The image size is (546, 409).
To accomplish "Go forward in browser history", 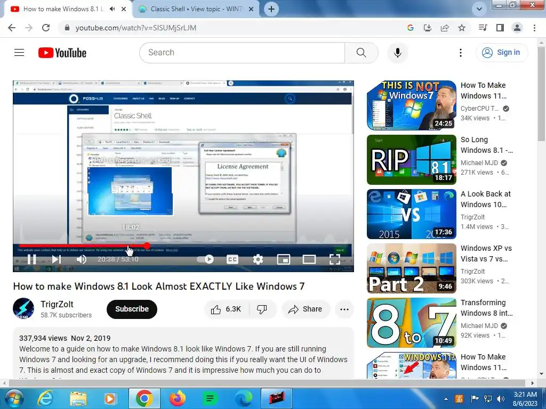I will (x=29, y=28).
